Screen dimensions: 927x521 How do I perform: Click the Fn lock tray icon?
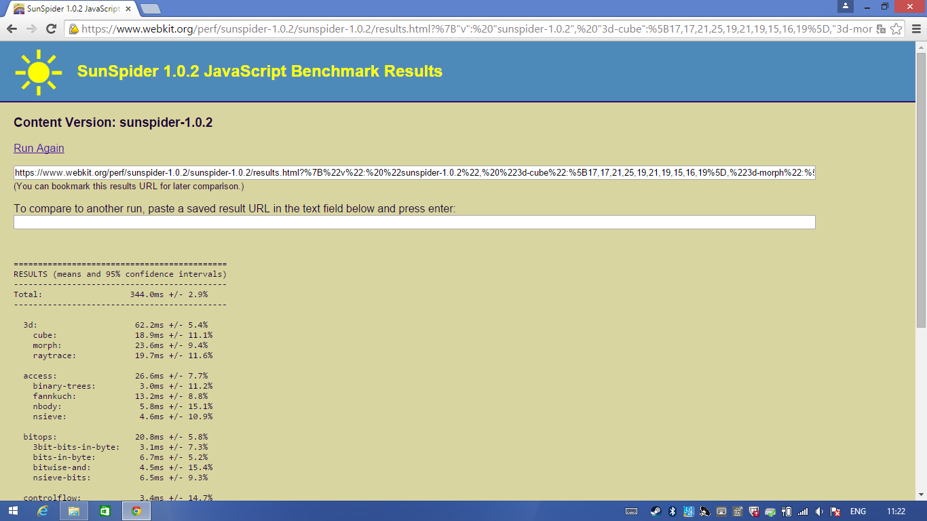pos(738,511)
